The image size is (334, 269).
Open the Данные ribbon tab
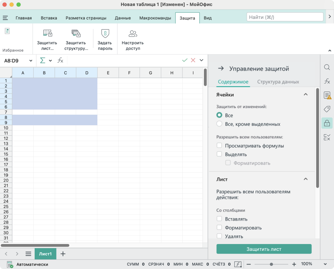pyautogui.click(x=123, y=18)
